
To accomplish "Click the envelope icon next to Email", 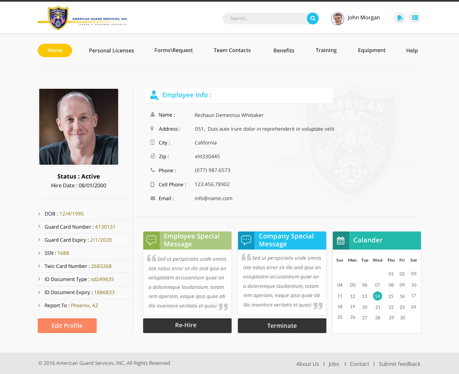I will coord(152,198).
